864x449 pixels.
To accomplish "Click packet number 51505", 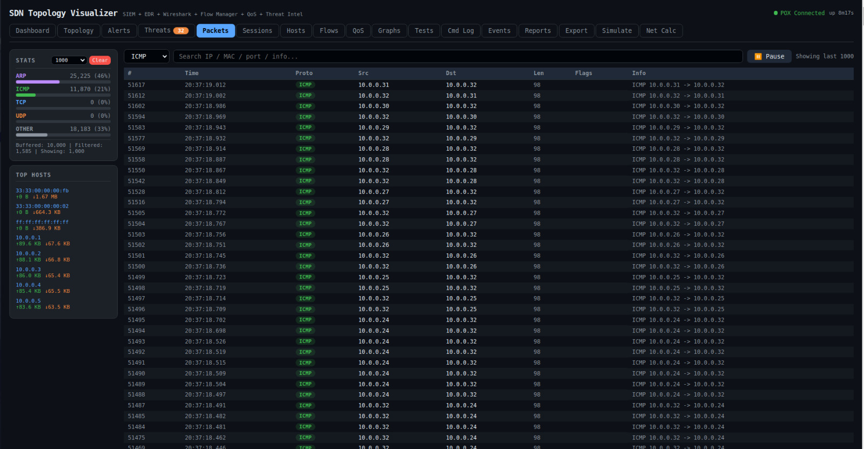I will pos(137,213).
